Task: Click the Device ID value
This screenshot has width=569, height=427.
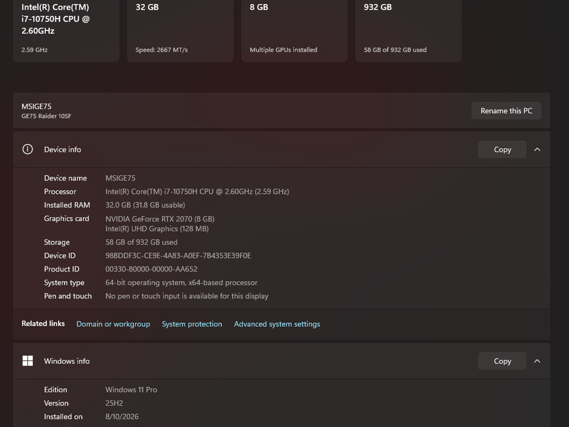Action: (x=178, y=256)
